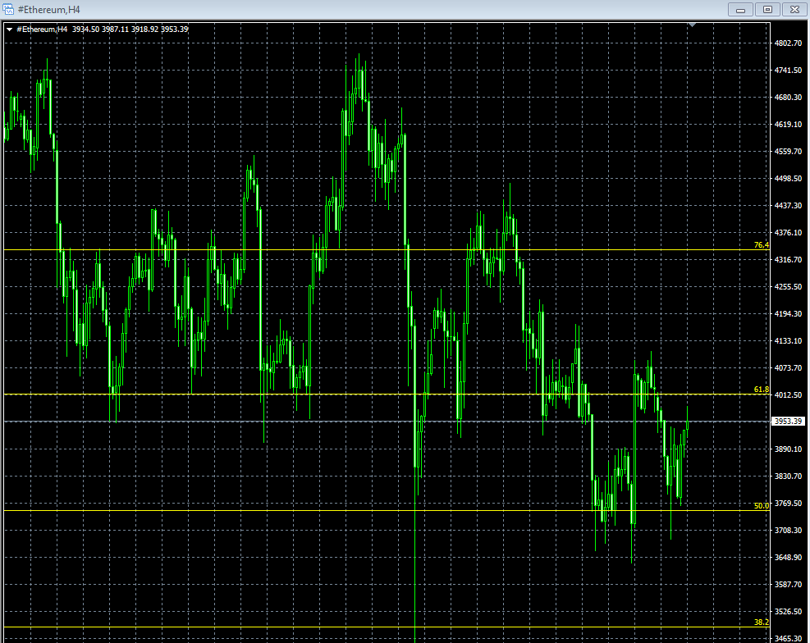Expand the dropdown arrow beside #Ethereum,H4

tap(9, 30)
